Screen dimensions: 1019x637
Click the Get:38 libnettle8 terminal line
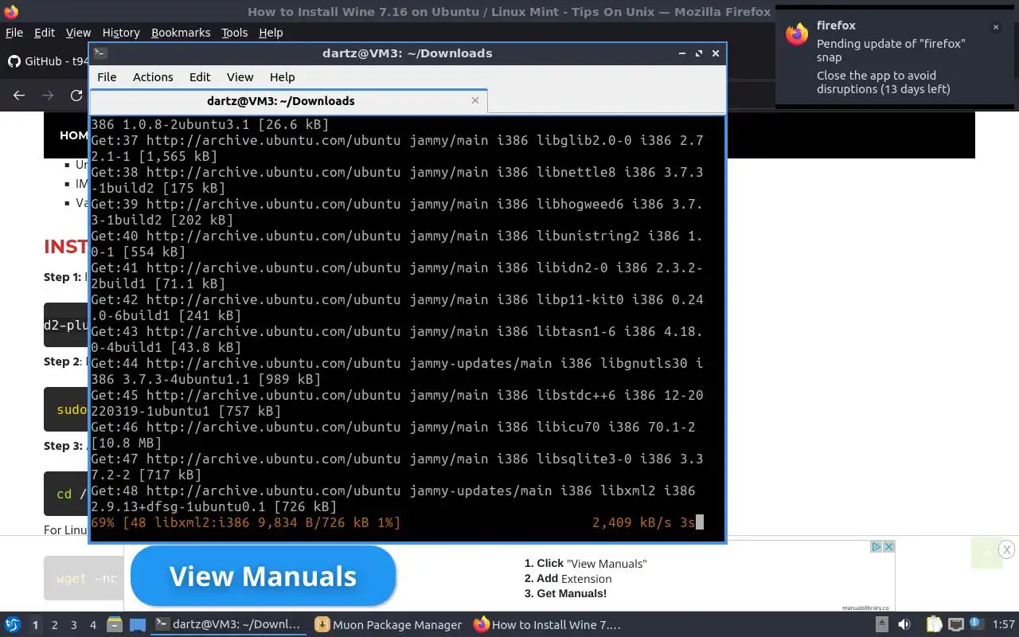point(396,180)
